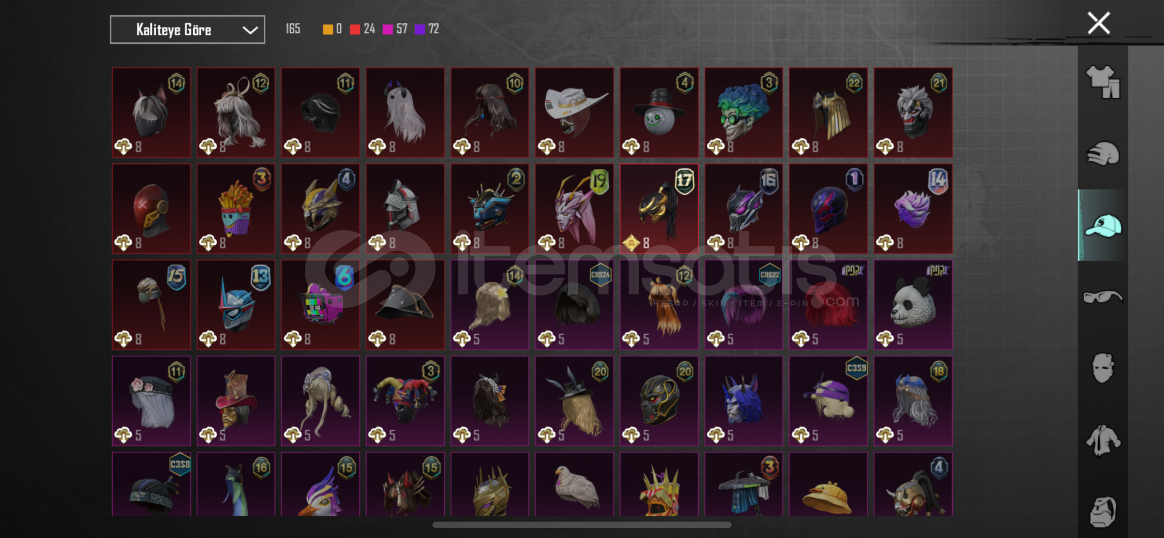Filter by the purple quality swatch
Image resolution: width=1164 pixels, height=538 pixels.
pos(420,29)
